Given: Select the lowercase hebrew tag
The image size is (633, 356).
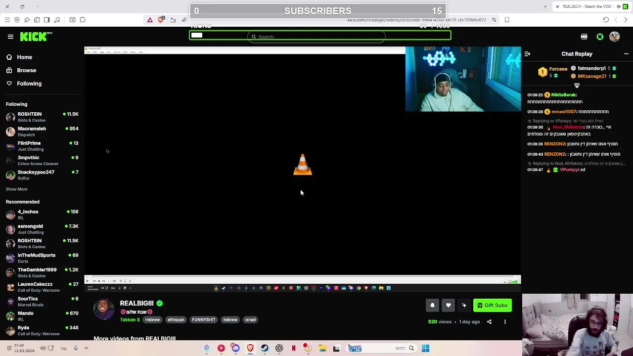Looking at the screenshot, I should (x=230, y=320).
